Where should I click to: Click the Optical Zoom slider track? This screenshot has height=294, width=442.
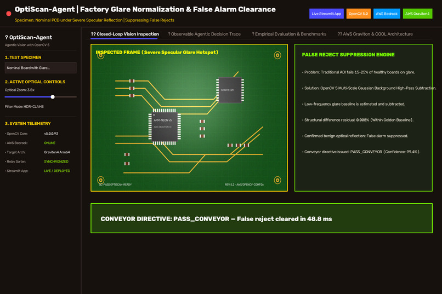tap(41, 97)
